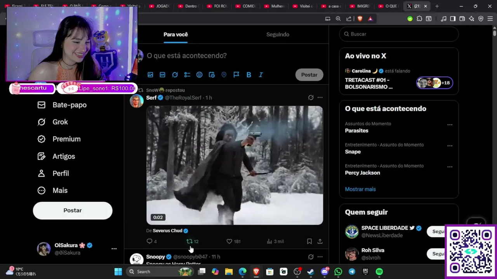Open more options on Snoopy's post
Viewport: 497px width, 279px height.
[320, 257]
